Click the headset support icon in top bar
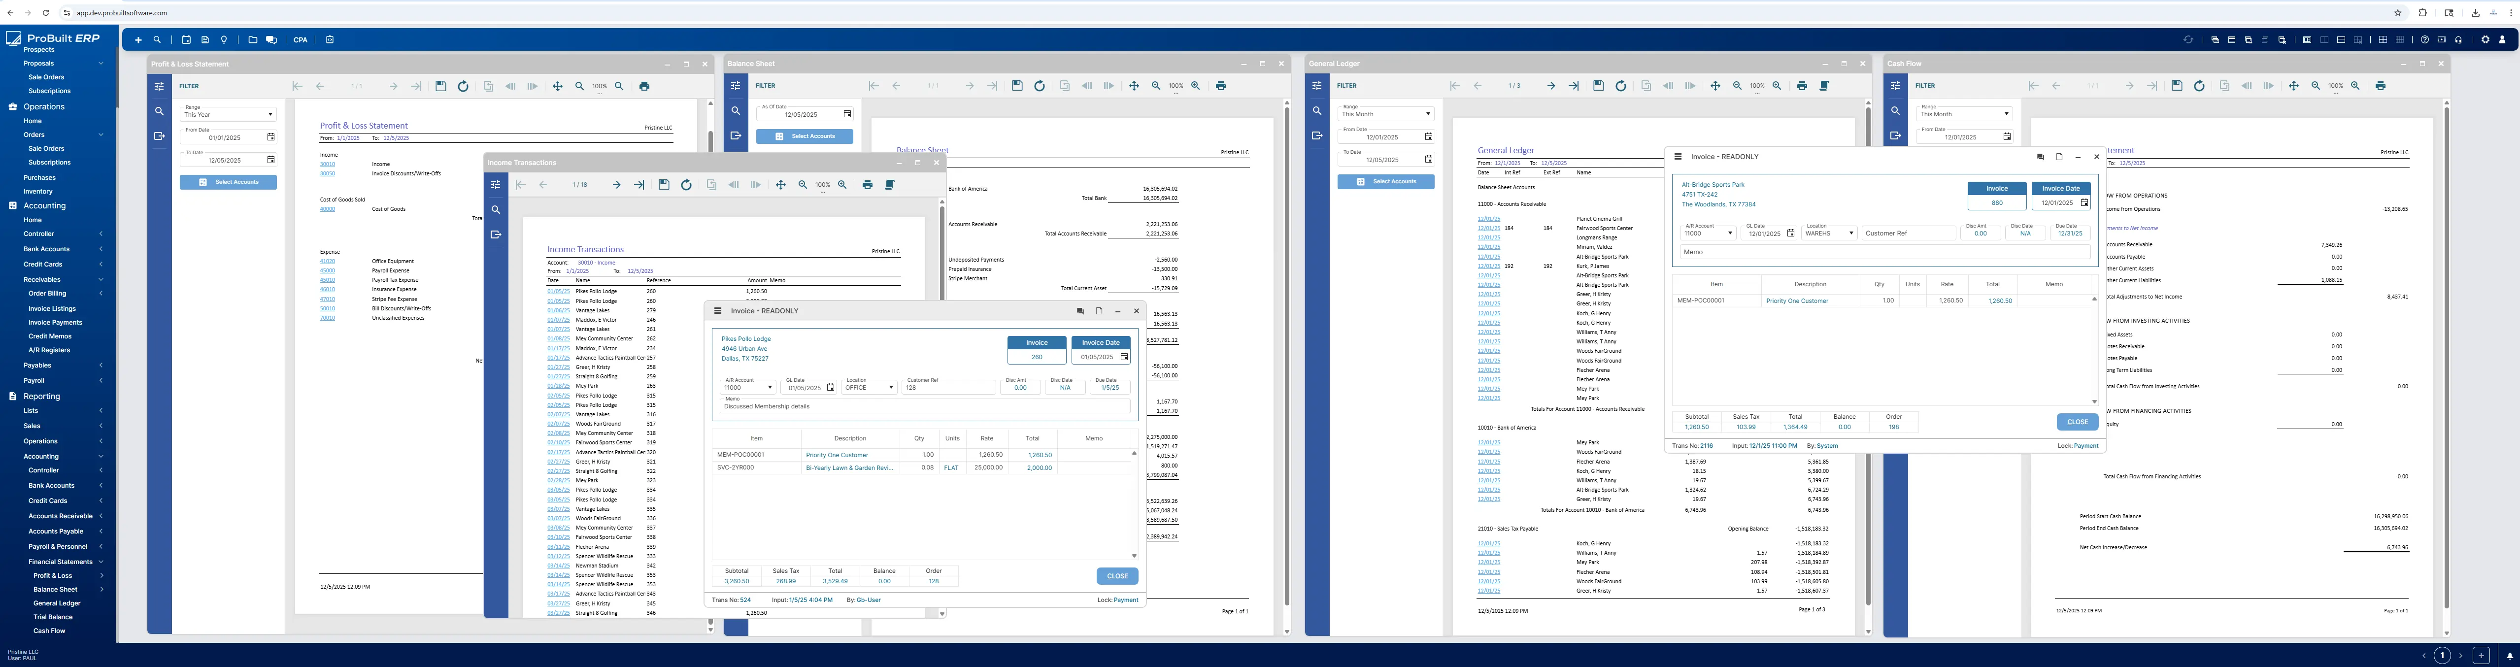 coord(2458,40)
